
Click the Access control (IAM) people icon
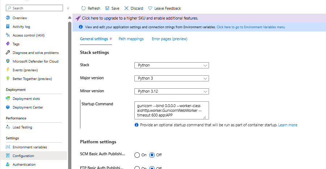point(8,35)
